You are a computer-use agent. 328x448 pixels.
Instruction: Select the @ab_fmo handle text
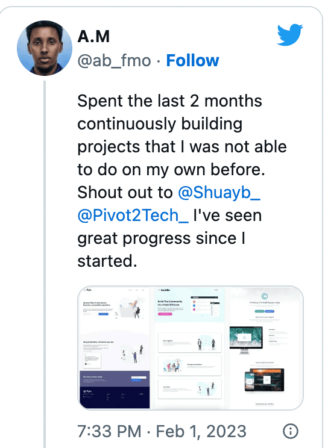(114, 61)
